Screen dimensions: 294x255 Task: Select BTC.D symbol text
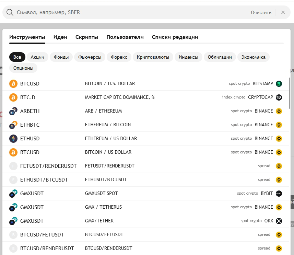28,97
